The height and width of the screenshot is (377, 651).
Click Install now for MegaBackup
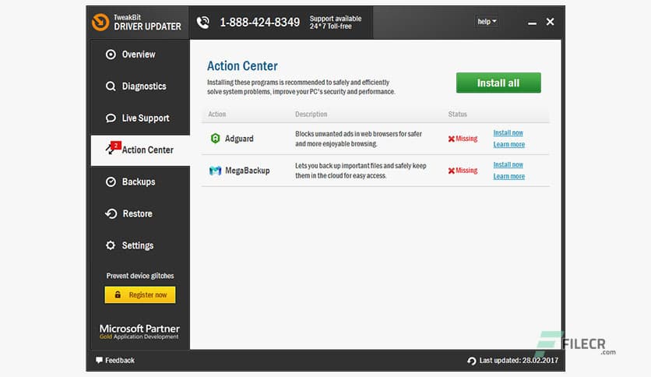click(508, 165)
